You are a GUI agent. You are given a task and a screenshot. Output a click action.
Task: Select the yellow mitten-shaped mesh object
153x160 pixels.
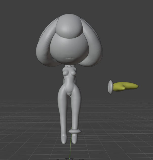pyautogui.click(x=126, y=87)
